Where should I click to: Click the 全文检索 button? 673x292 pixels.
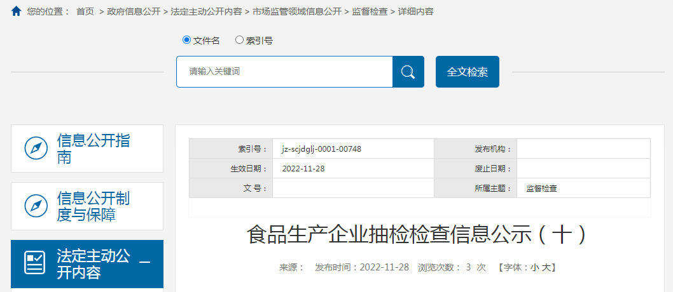click(468, 72)
